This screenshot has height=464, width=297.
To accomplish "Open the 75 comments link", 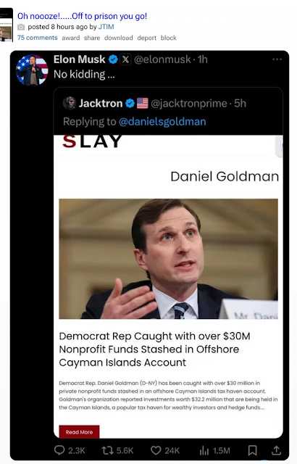I will pos(37,38).
